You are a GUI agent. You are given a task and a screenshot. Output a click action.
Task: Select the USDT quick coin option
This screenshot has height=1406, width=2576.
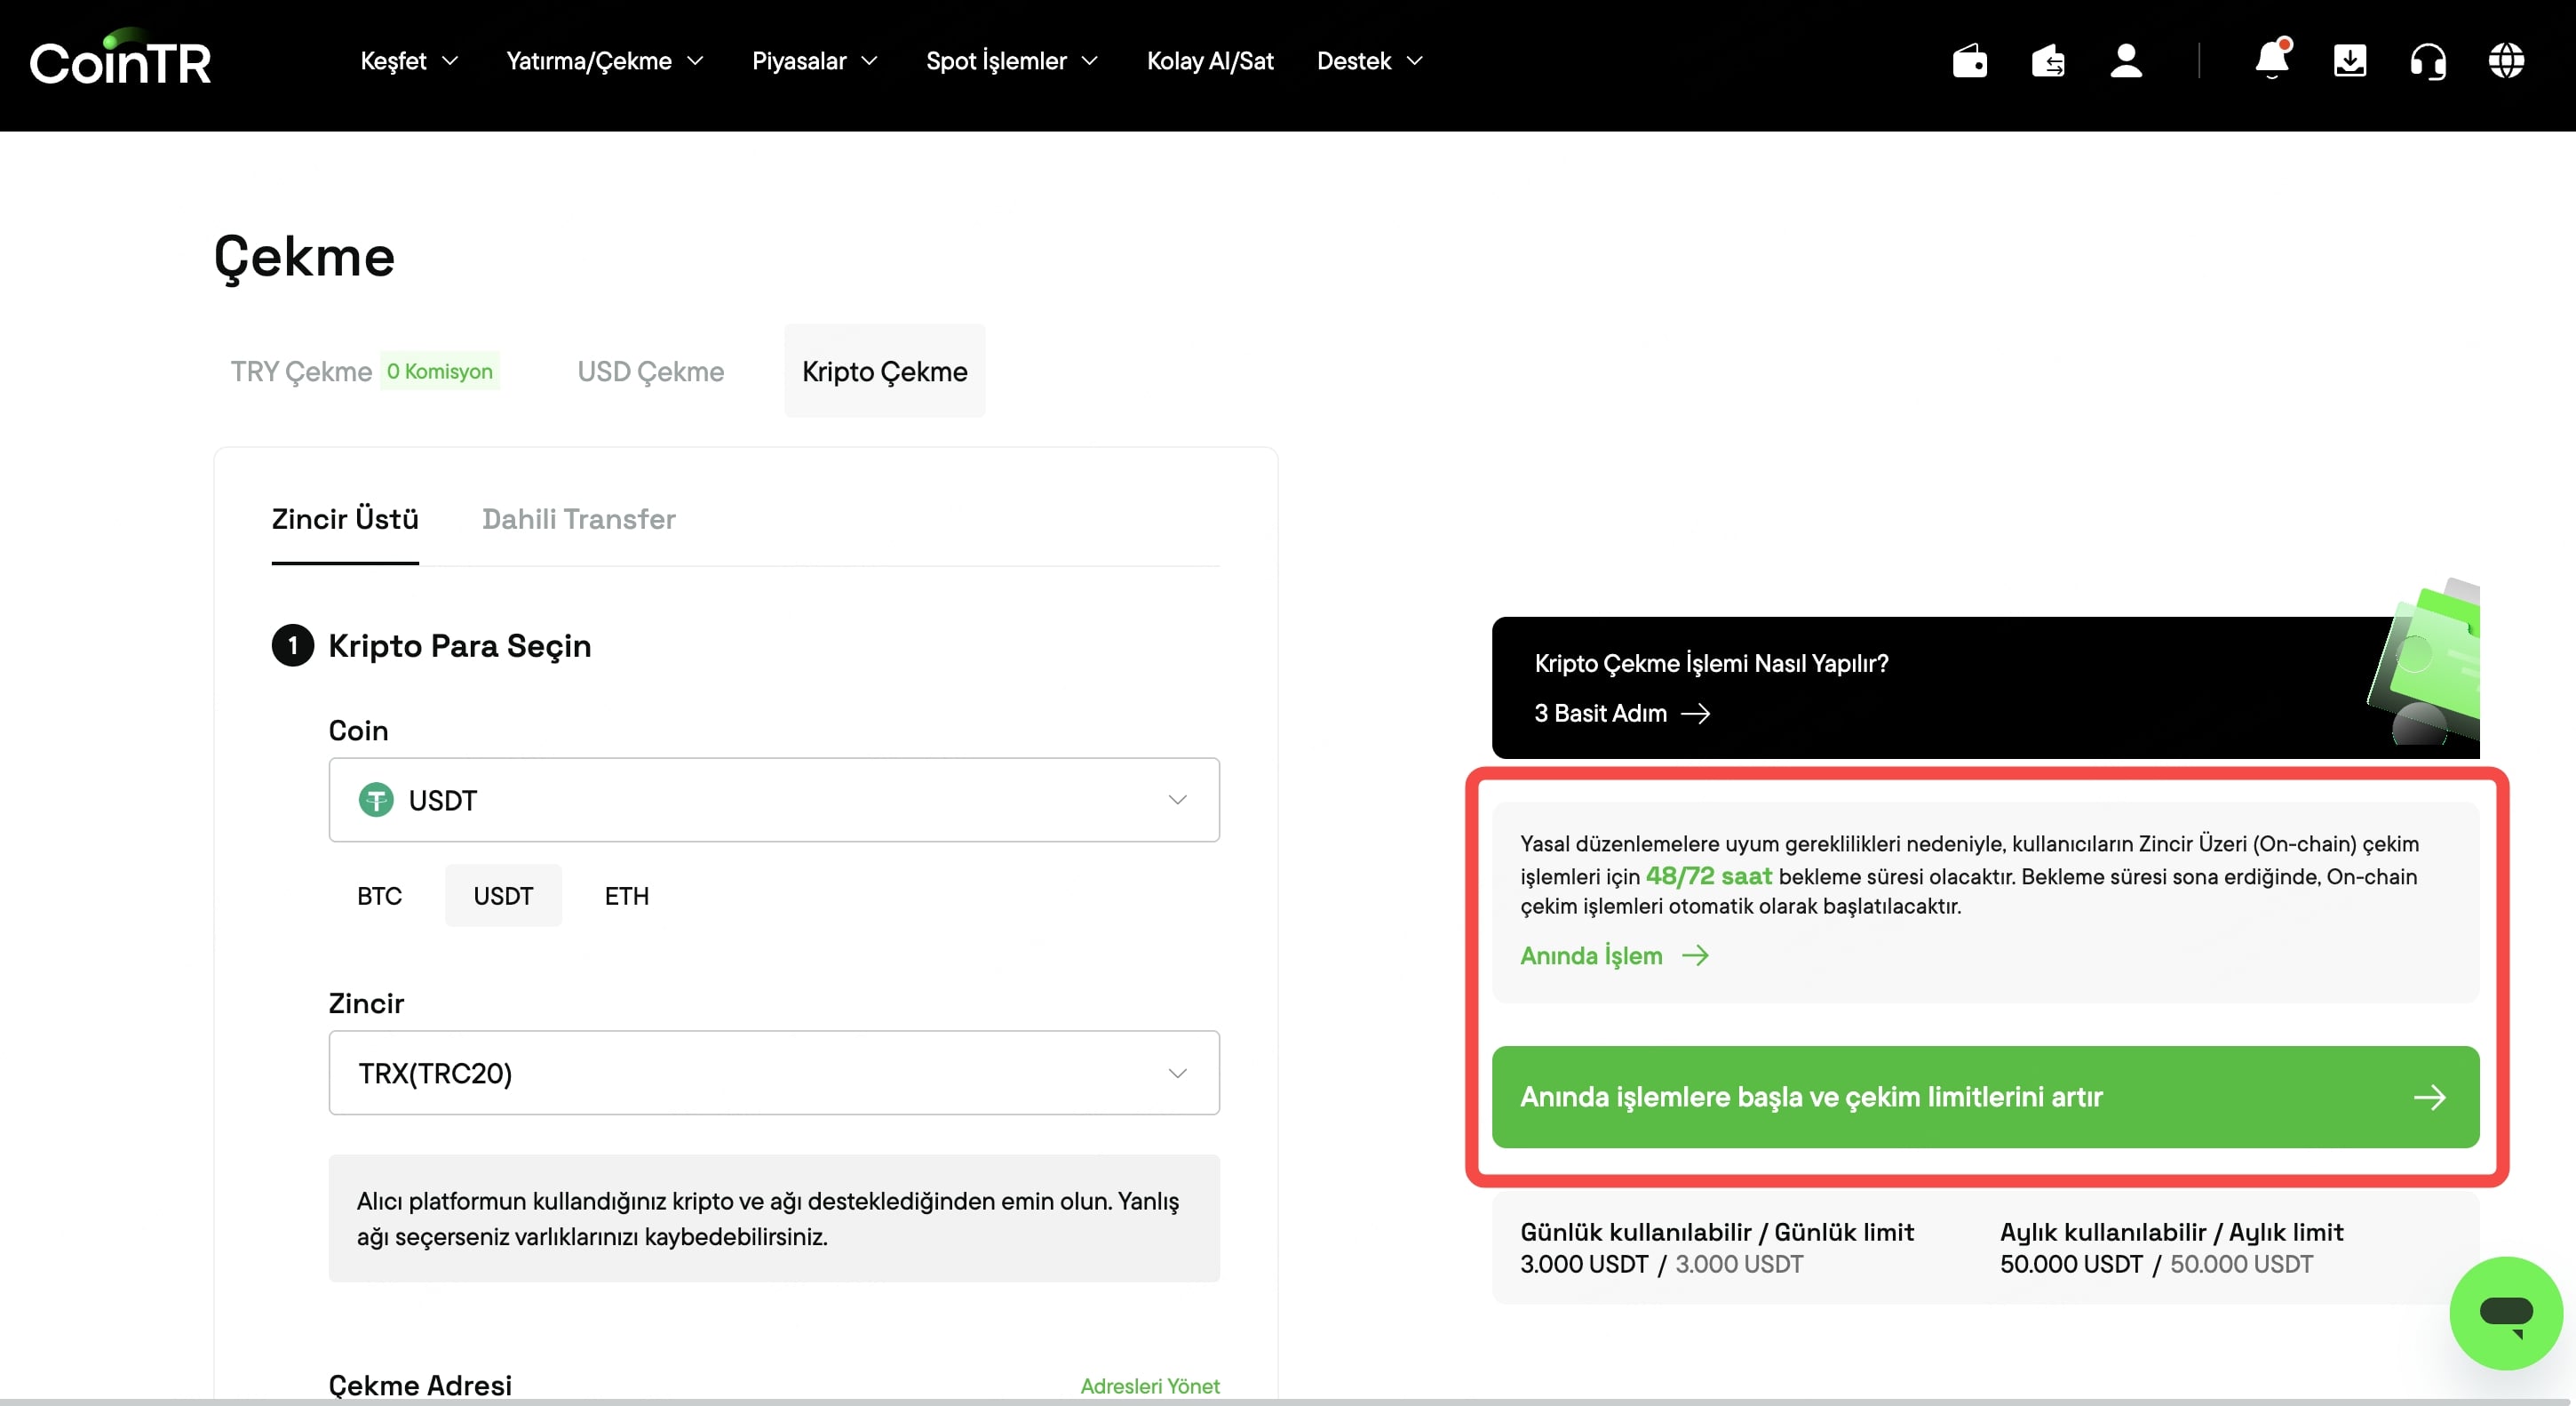(503, 896)
